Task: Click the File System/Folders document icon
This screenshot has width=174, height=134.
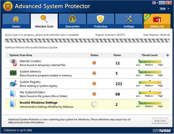Action: 13,94
